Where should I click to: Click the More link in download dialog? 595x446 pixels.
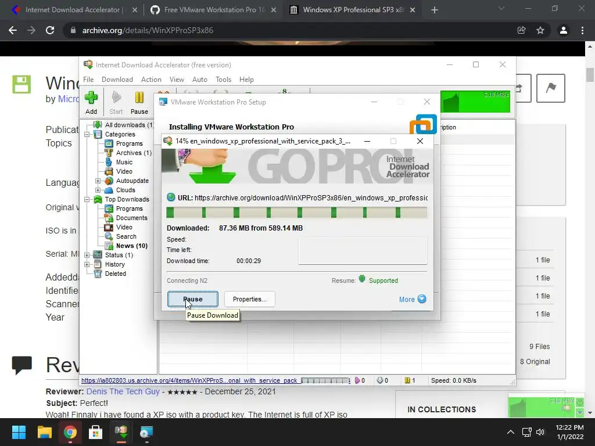[x=407, y=299]
